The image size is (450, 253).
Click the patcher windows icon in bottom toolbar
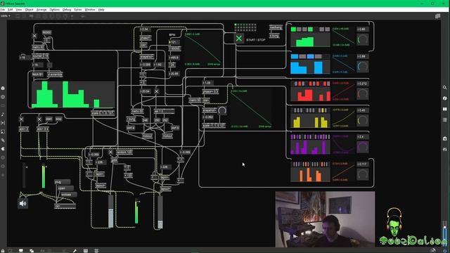coord(32,250)
